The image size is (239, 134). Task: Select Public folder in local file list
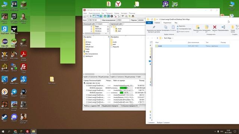[87, 49]
